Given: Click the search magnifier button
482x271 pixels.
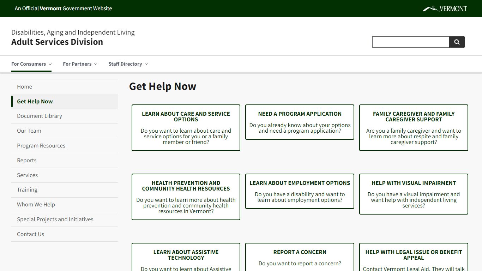Looking at the screenshot, I should coord(457,42).
